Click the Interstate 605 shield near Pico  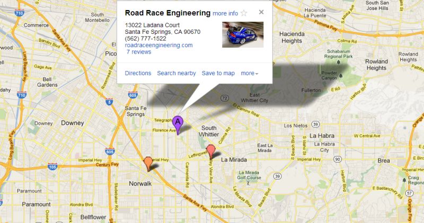pyautogui.click(x=133, y=95)
